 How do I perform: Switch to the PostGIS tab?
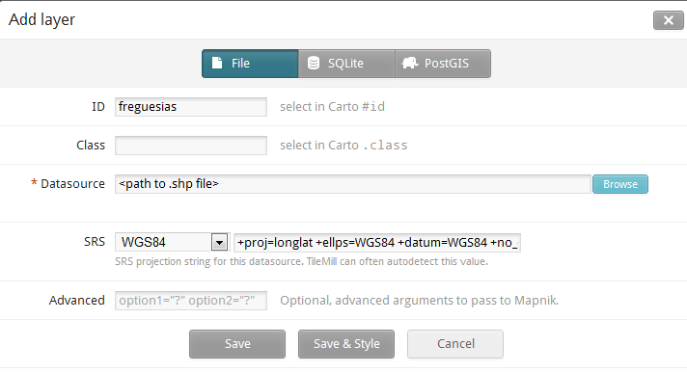(x=443, y=64)
